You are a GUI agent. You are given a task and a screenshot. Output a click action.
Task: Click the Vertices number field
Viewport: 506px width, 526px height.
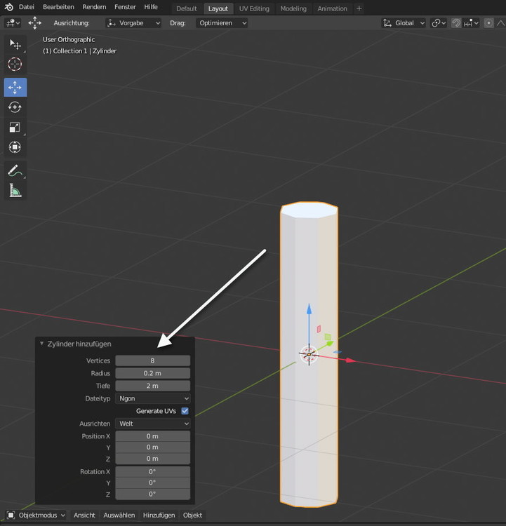click(x=153, y=360)
